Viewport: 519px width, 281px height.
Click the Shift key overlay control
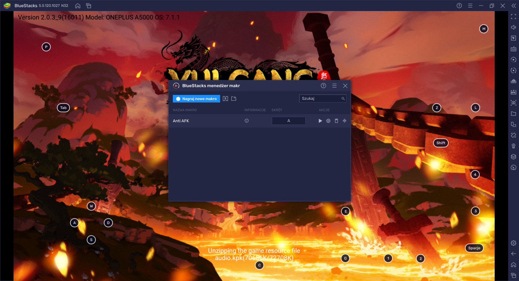coord(441,143)
